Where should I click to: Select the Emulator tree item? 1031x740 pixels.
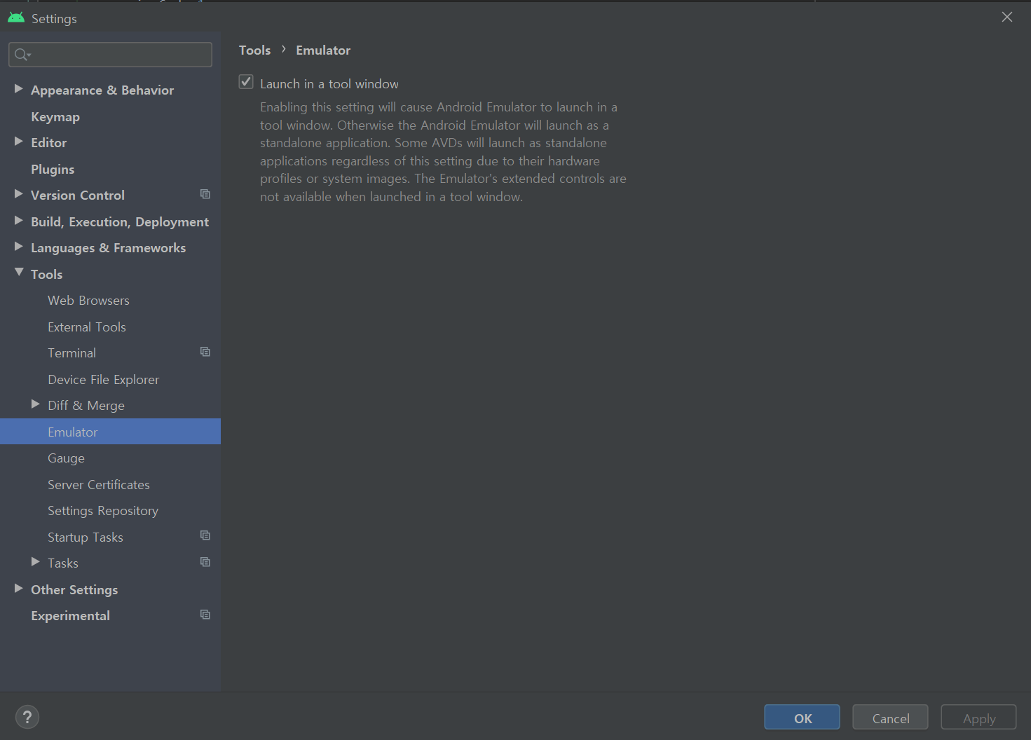(110, 432)
